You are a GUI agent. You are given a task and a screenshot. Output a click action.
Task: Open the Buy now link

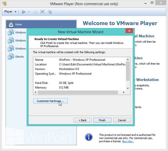128,141
